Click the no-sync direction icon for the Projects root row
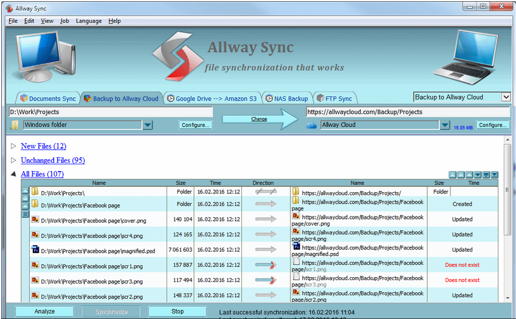The width and height of the screenshot is (516, 319). coord(266,192)
